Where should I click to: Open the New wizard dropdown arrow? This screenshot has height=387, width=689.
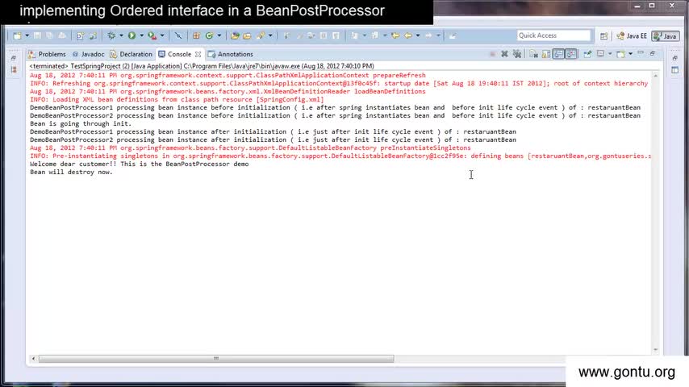[27, 35]
